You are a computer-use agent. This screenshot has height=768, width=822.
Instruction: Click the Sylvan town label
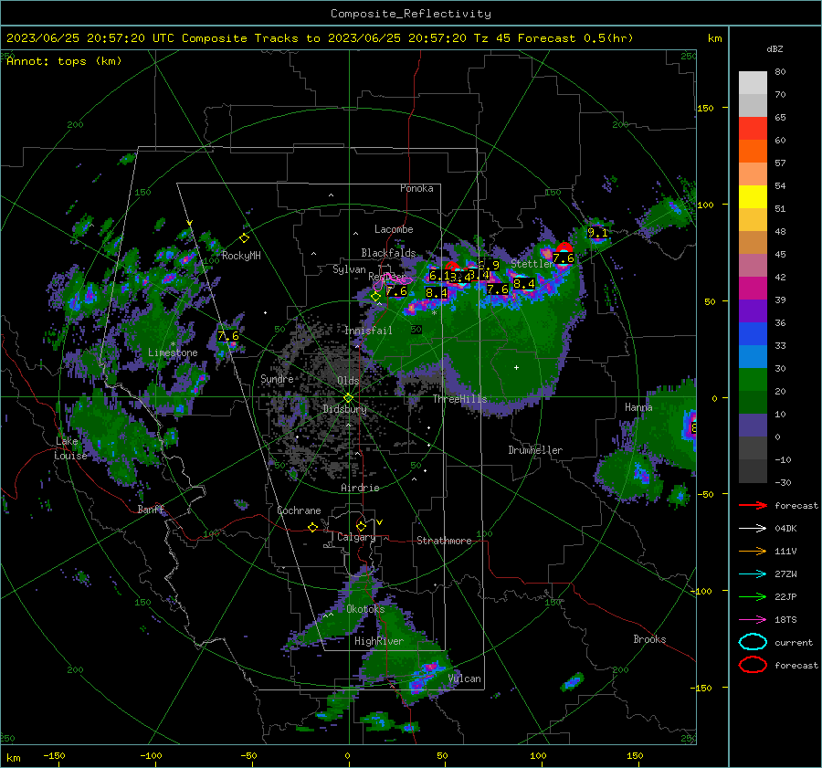pyautogui.click(x=349, y=269)
